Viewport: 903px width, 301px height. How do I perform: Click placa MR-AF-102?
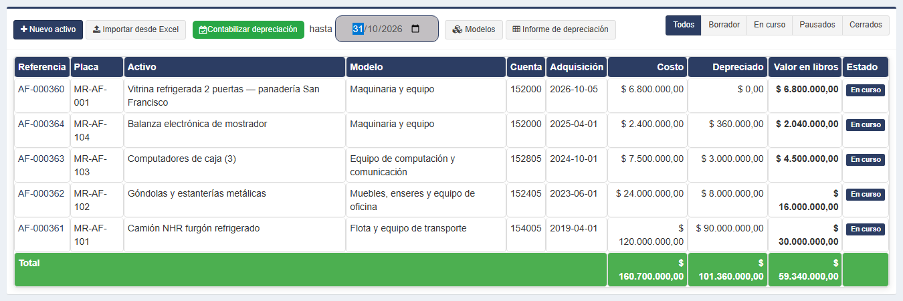click(x=90, y=200)
